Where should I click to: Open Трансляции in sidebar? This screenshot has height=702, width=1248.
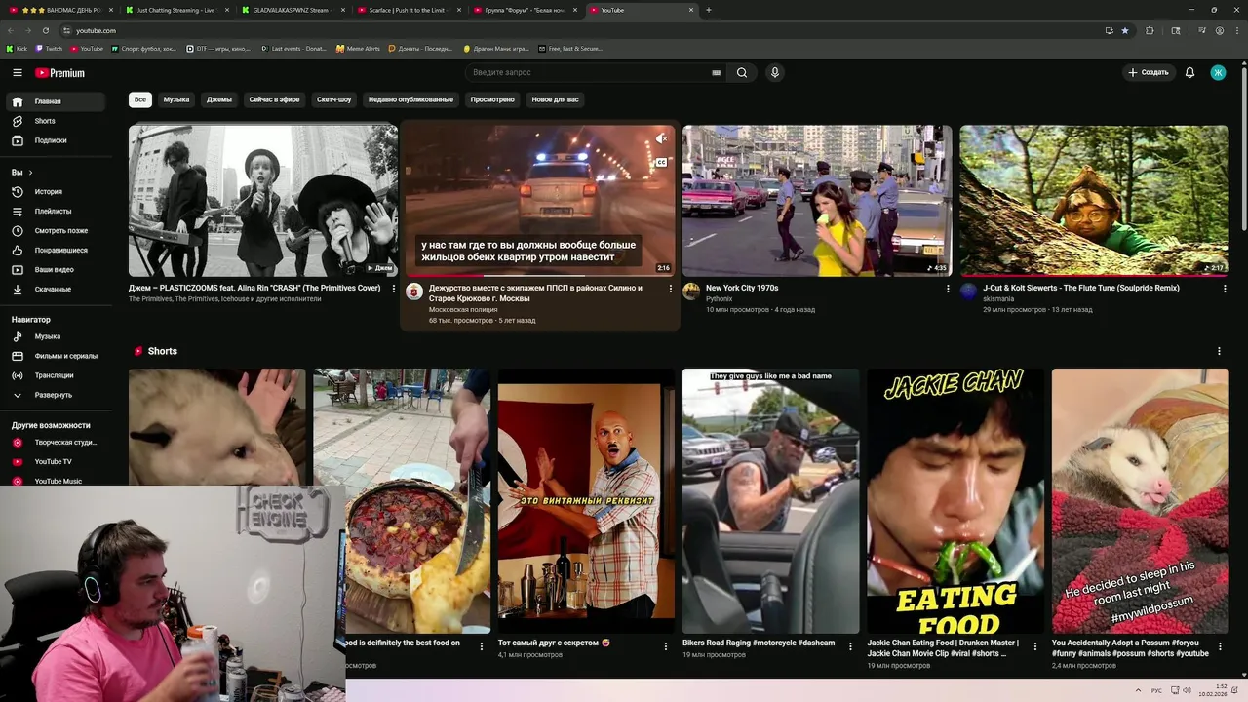coord(56,375)
